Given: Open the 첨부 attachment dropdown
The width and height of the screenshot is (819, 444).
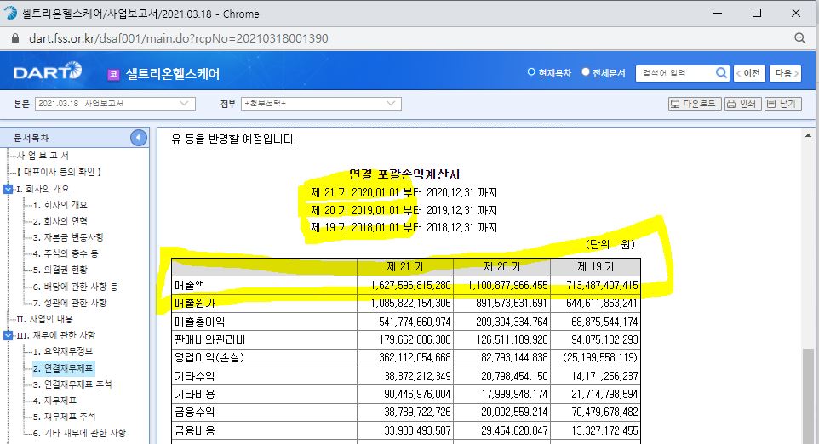Looking at the screenshot, I should (321, 103).
